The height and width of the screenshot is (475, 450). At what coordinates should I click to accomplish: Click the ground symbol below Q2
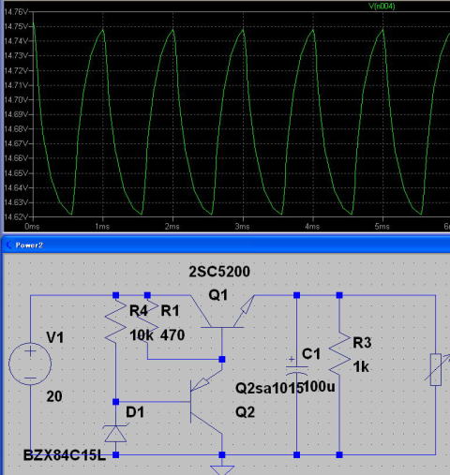pyautogui.click(x=222, y=469)
